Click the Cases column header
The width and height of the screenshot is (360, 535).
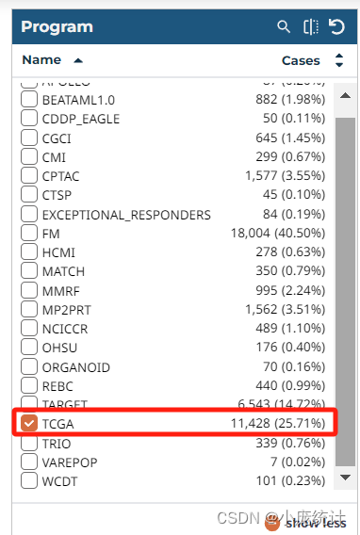point(301,60)
